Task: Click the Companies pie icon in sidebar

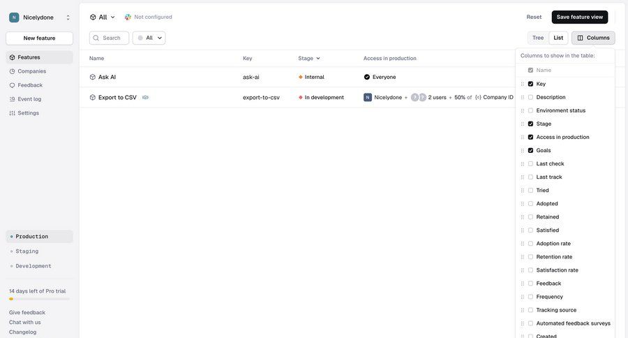Action: [x=12, y=71]
